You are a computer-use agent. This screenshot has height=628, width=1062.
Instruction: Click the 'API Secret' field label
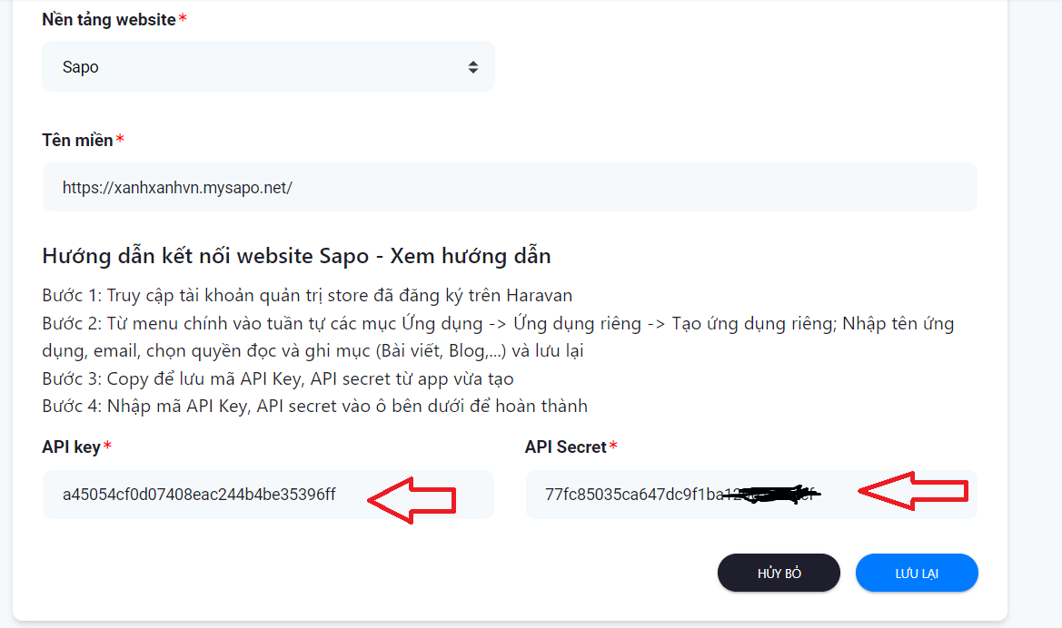566,447
